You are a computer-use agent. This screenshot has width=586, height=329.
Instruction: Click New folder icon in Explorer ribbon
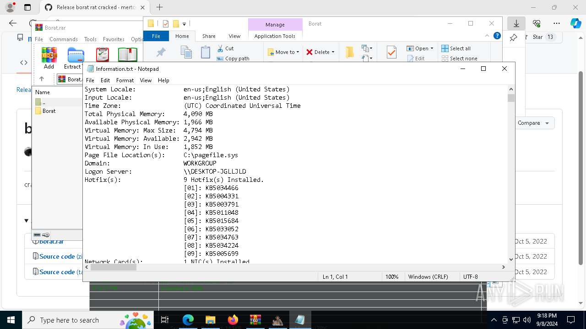point(350,52)
